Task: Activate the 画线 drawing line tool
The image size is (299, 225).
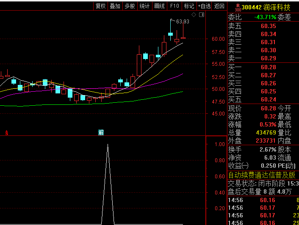Action: 159,6
